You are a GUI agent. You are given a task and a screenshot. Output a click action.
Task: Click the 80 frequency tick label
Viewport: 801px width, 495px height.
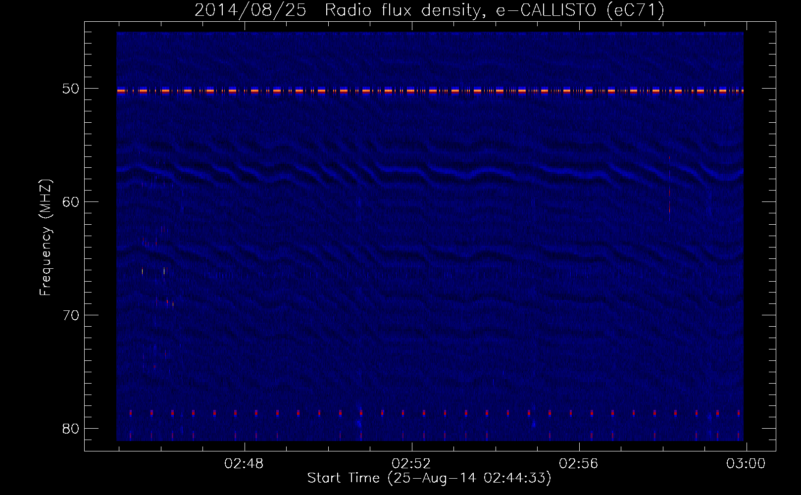[71, 428]
